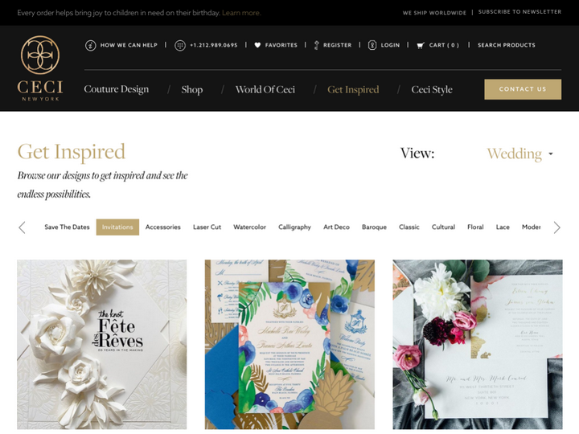Click the info icon beside How We Can Help
This screenshot has width=579, height=434.
90,45
